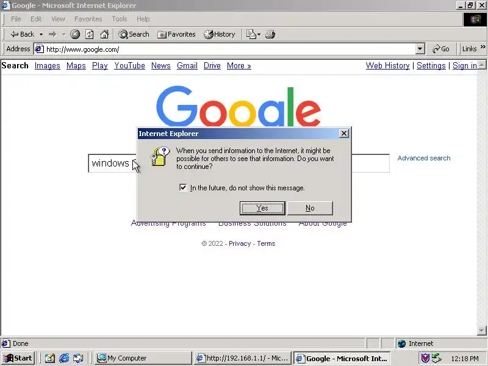Open the Edit menu

pos(36,19)
